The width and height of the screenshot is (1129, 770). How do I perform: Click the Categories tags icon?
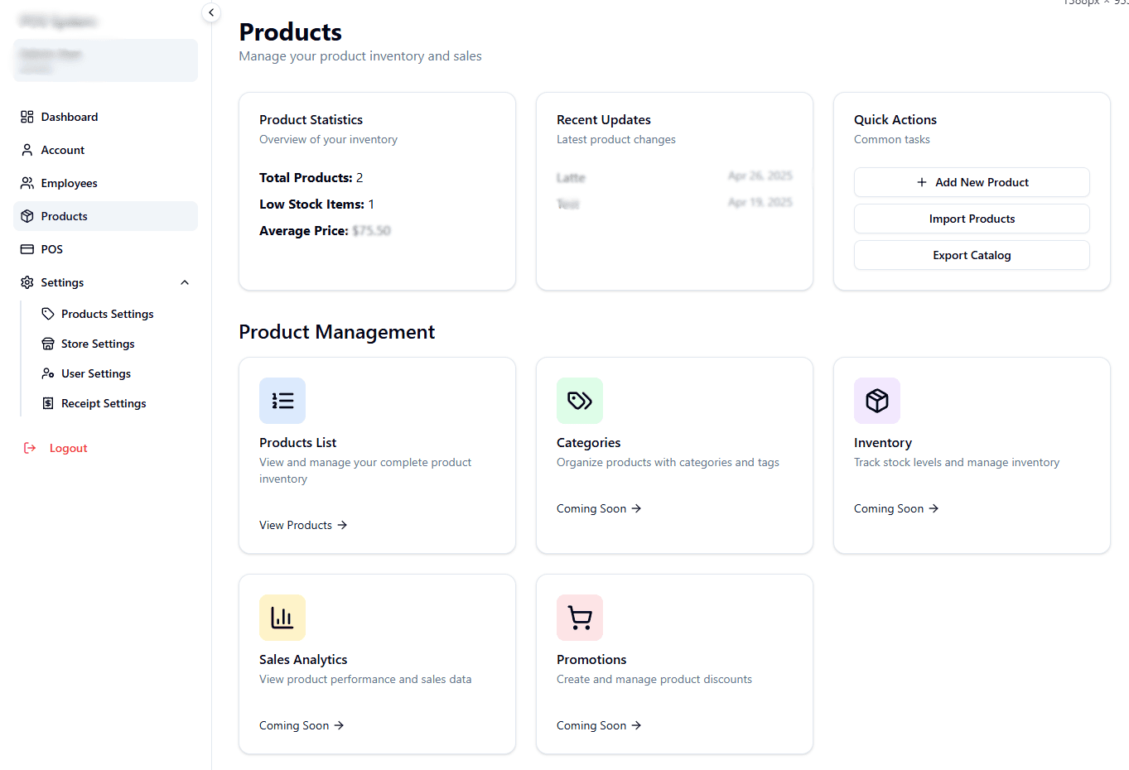580,401
